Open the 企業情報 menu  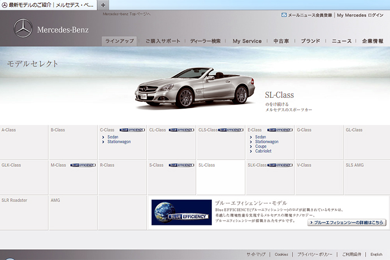tap(372, 41)
